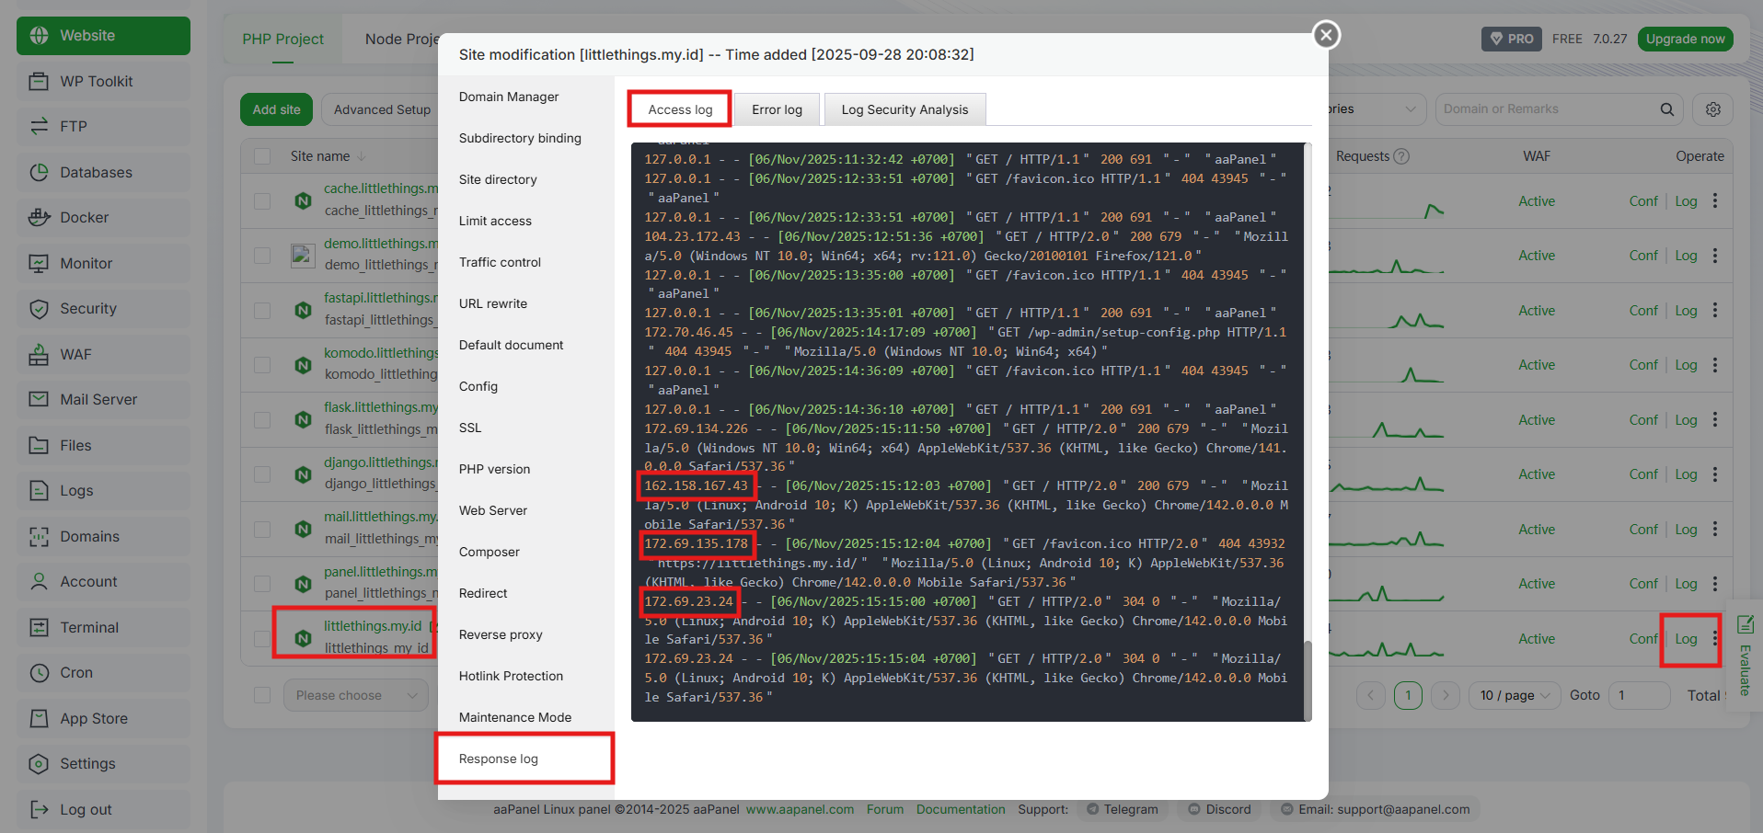Click the search magnifier icon
Image resolution: width=1763 pixels, height=833 pixels.
coord(1666,109)
